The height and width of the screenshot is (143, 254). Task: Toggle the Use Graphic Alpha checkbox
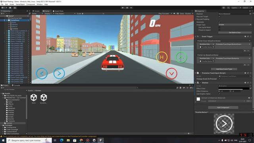click(x=219, y=94)
